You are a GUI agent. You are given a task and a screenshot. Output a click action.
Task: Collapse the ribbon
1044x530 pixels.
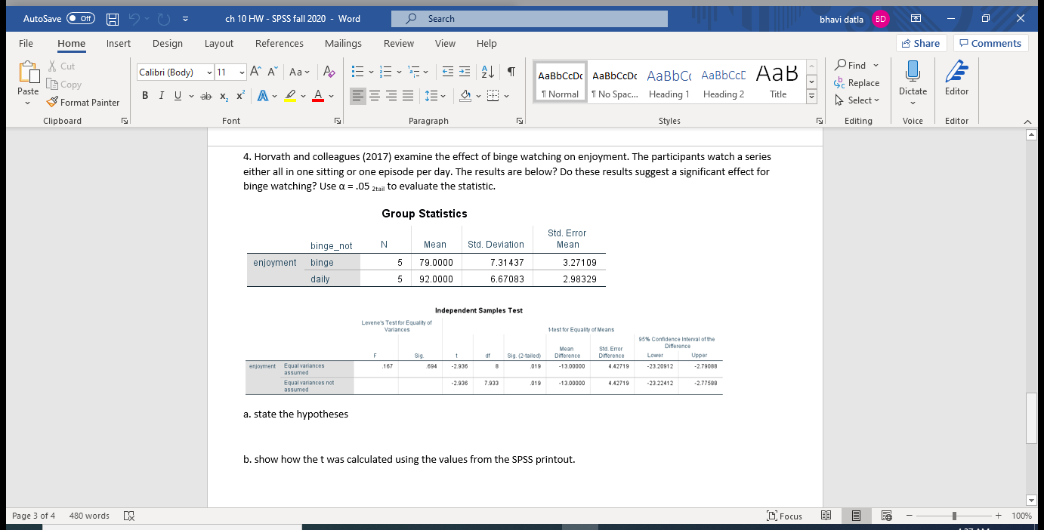click(1027, 121)
